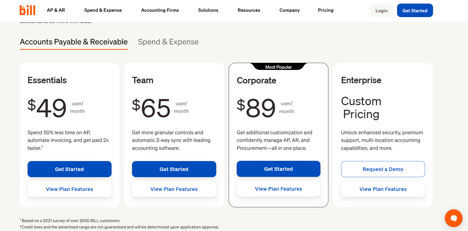Image resolution: width=468 pixels, height=231 pixels.
Task: Click the Login button
Action: (x=381, y=10)
